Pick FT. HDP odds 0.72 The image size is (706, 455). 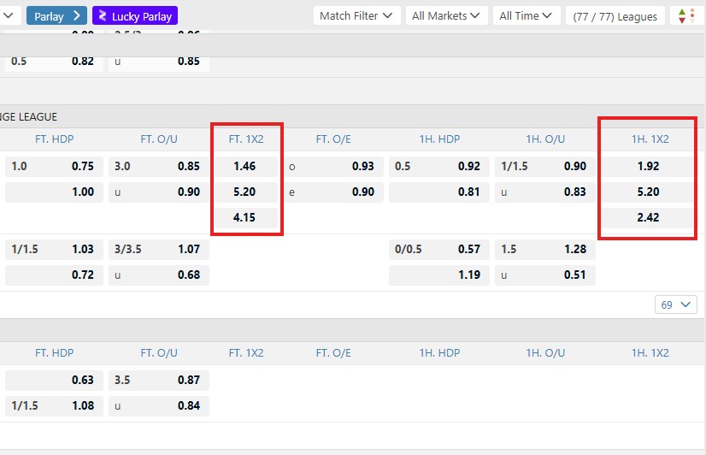point(54,275)
